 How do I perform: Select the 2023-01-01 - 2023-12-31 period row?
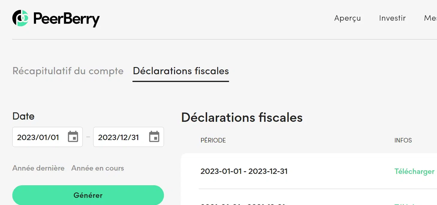point(244,171)
